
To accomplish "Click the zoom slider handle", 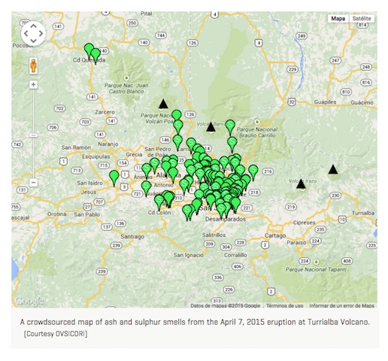I will (33, 135).
